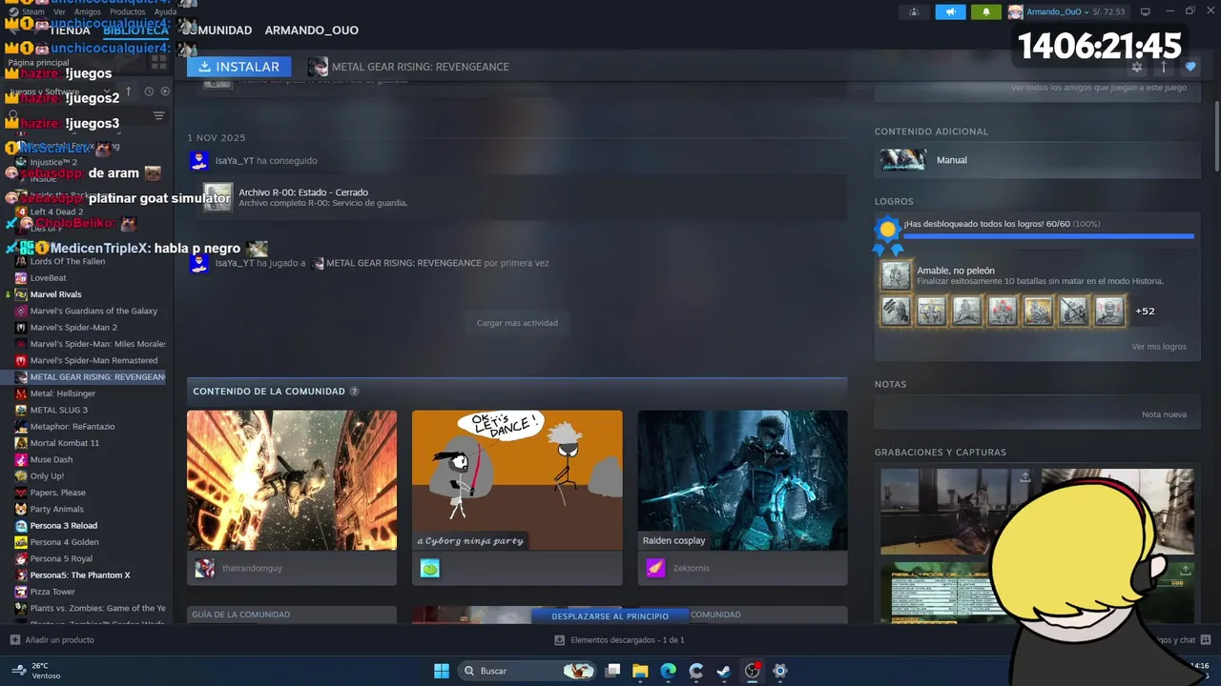Viewport: 1221px width, 686px height.
Task: Open the Windows Start button
Action: point(442,671)
